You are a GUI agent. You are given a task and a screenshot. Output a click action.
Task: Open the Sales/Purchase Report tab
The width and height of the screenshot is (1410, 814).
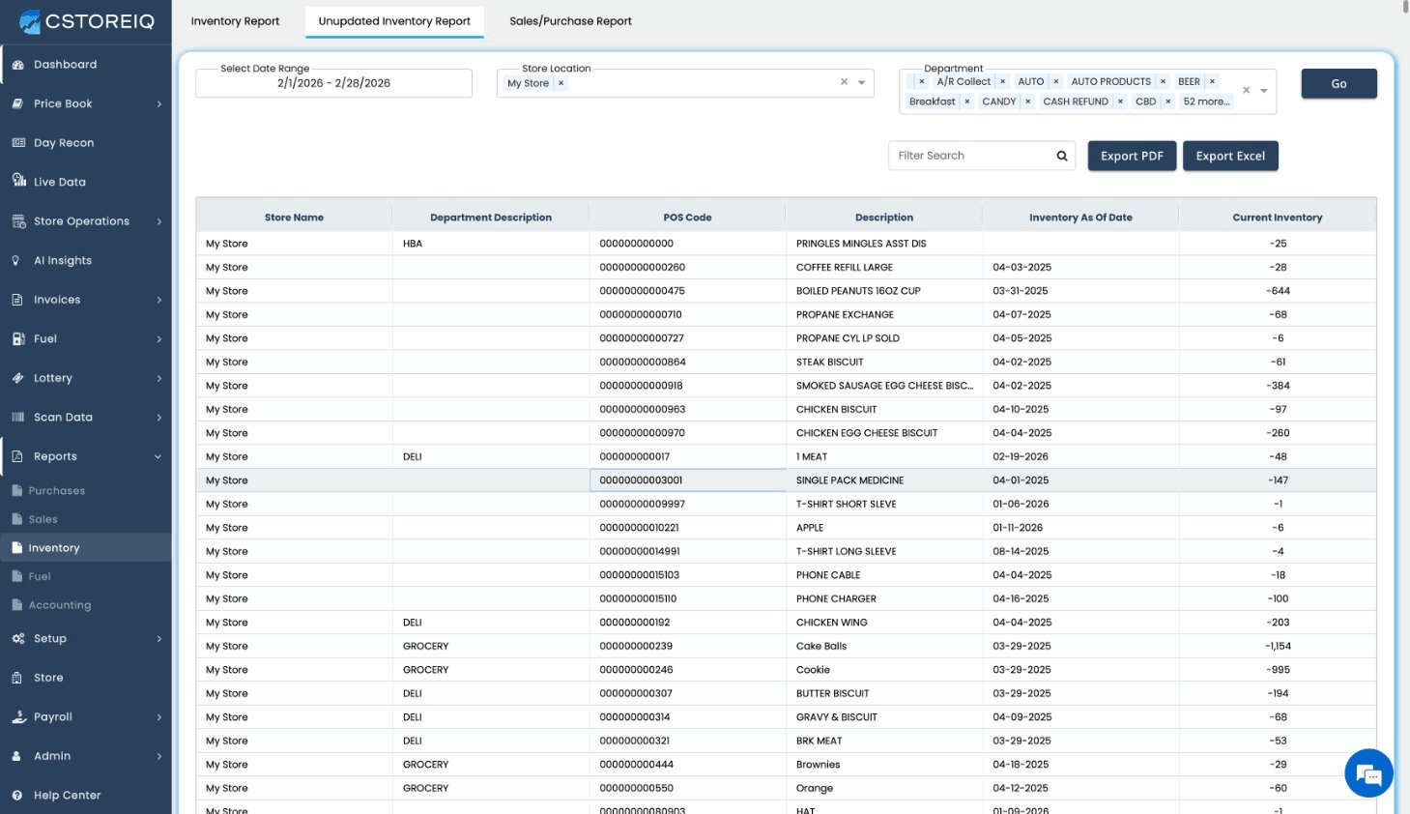pos(570,21)
